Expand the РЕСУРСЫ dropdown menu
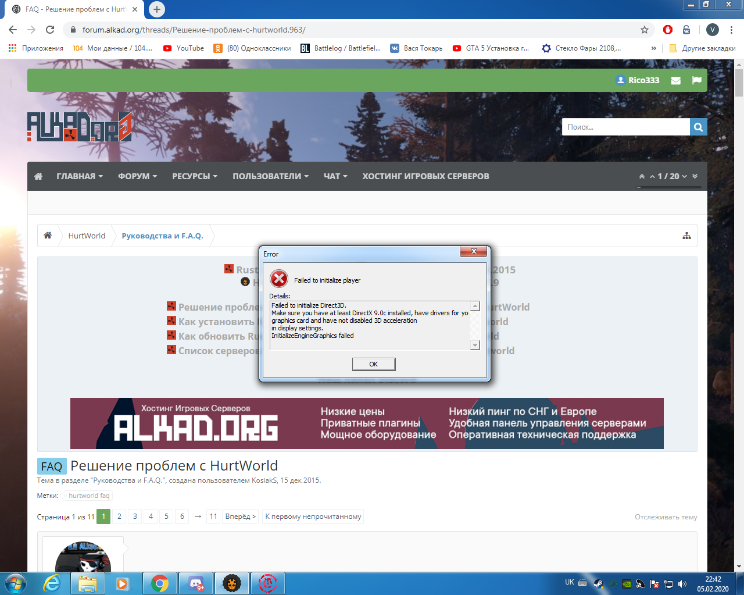Image resolution: width=744 pixels, height=595 pixels. pos(195,176)
